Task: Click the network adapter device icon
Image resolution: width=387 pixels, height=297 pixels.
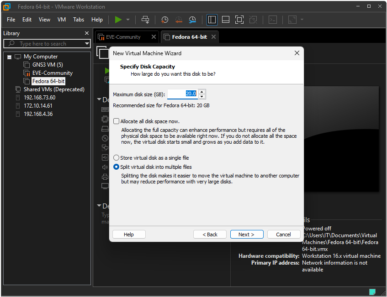Action: 105,148
